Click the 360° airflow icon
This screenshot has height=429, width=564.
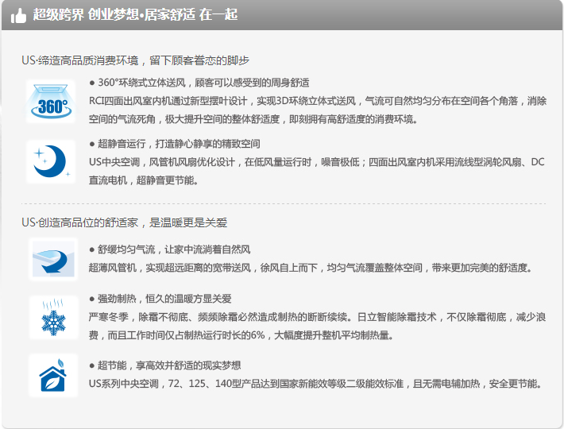coord(51,102)
